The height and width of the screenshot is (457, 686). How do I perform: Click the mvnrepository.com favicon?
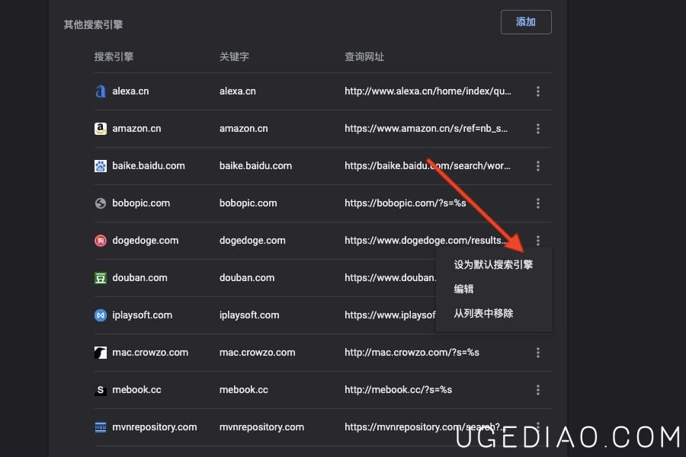[x=101, y=427]
